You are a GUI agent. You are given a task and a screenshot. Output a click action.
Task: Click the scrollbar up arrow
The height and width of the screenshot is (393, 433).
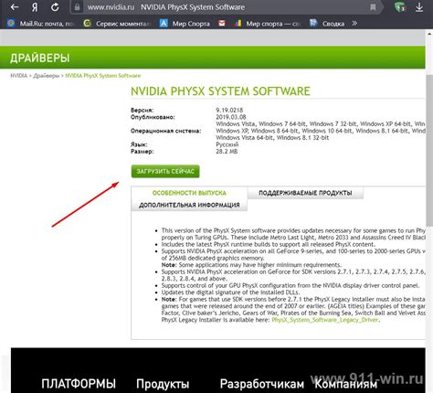coord(429,34)
